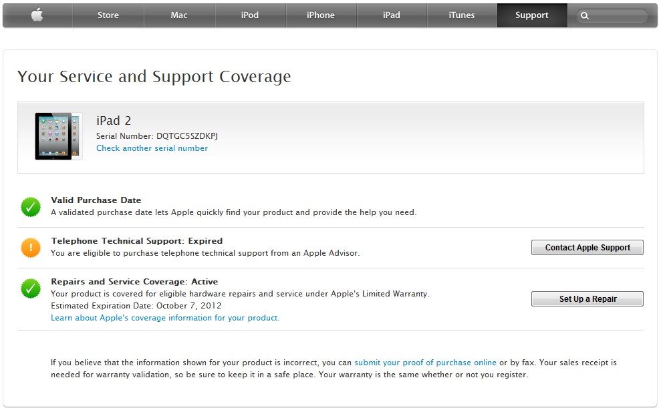
Task: Click the Your Service and Support Coverage heading
Action: 154,77
